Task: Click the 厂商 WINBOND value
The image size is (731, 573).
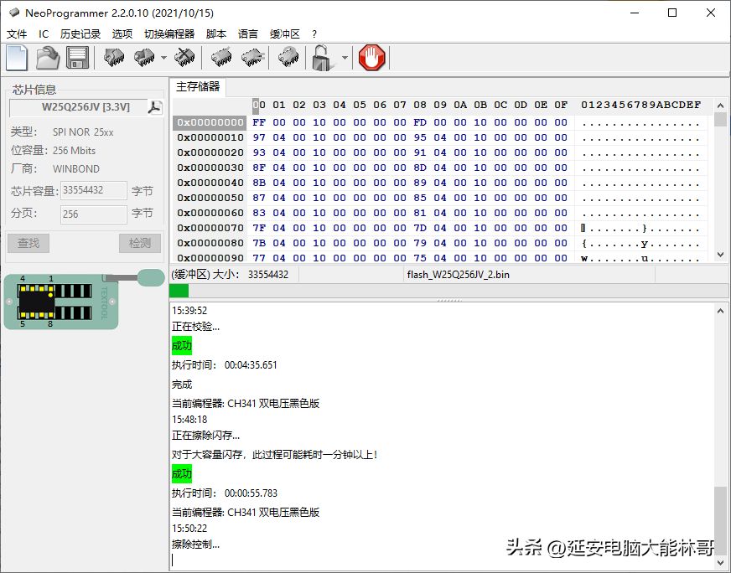Action: (76, 168)
